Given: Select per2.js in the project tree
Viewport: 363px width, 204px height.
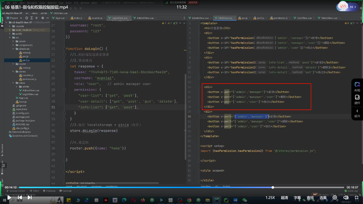Looking at the screenshot, I should pyautogui.click(x=26, y=60).
